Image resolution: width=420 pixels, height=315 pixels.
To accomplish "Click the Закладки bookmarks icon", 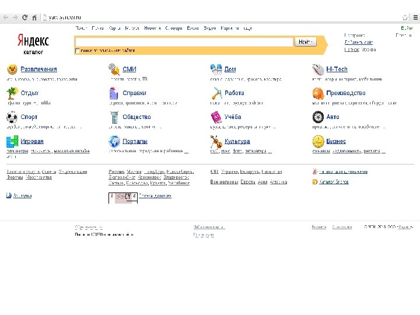I will pos(9,195).
